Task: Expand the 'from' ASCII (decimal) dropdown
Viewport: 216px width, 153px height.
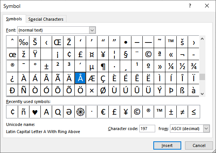Action: click(206, 129)
